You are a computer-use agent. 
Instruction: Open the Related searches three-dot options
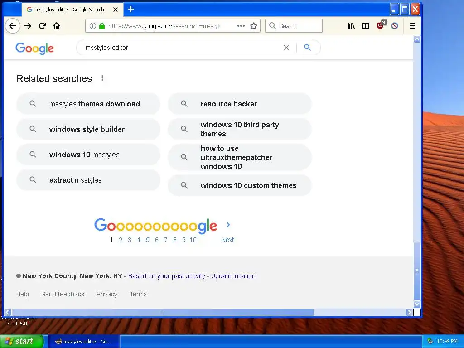tap(102, 78)
